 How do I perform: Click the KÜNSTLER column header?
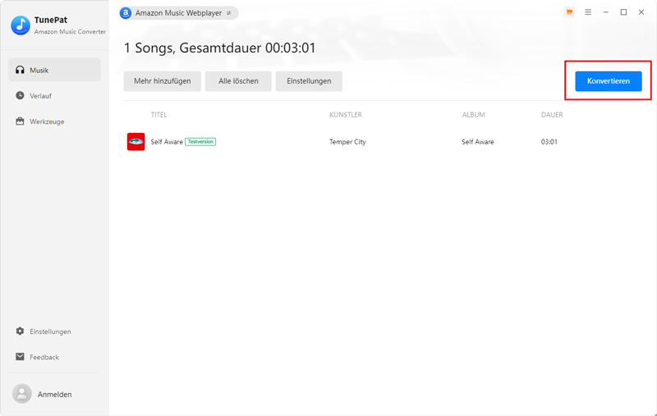point(346,115)
